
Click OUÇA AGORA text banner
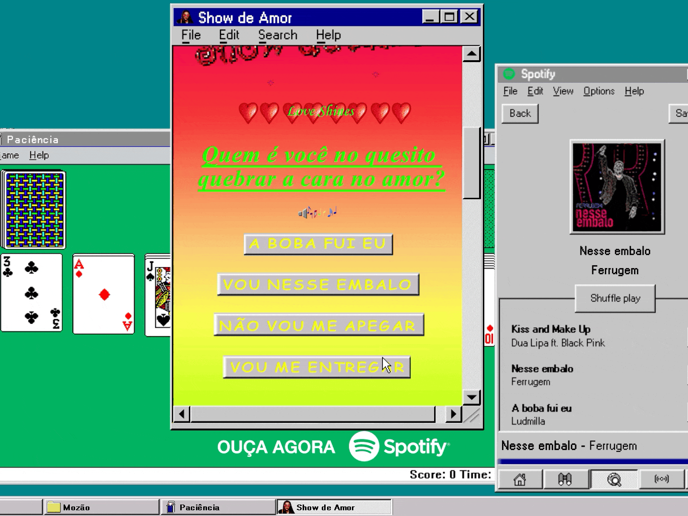pyautogui.click(x=276, y=447)
